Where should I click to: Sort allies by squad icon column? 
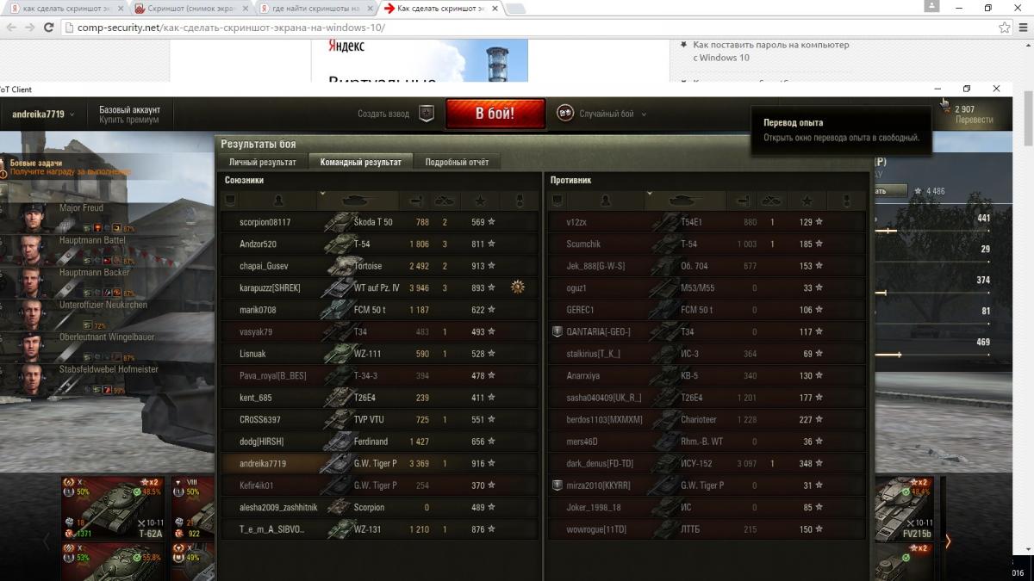(230, 201)
